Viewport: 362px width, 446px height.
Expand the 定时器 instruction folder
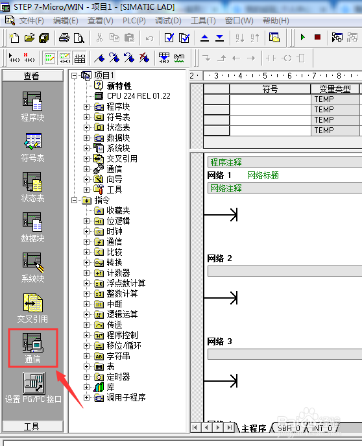pyautogui.click(x=87, y=377)
